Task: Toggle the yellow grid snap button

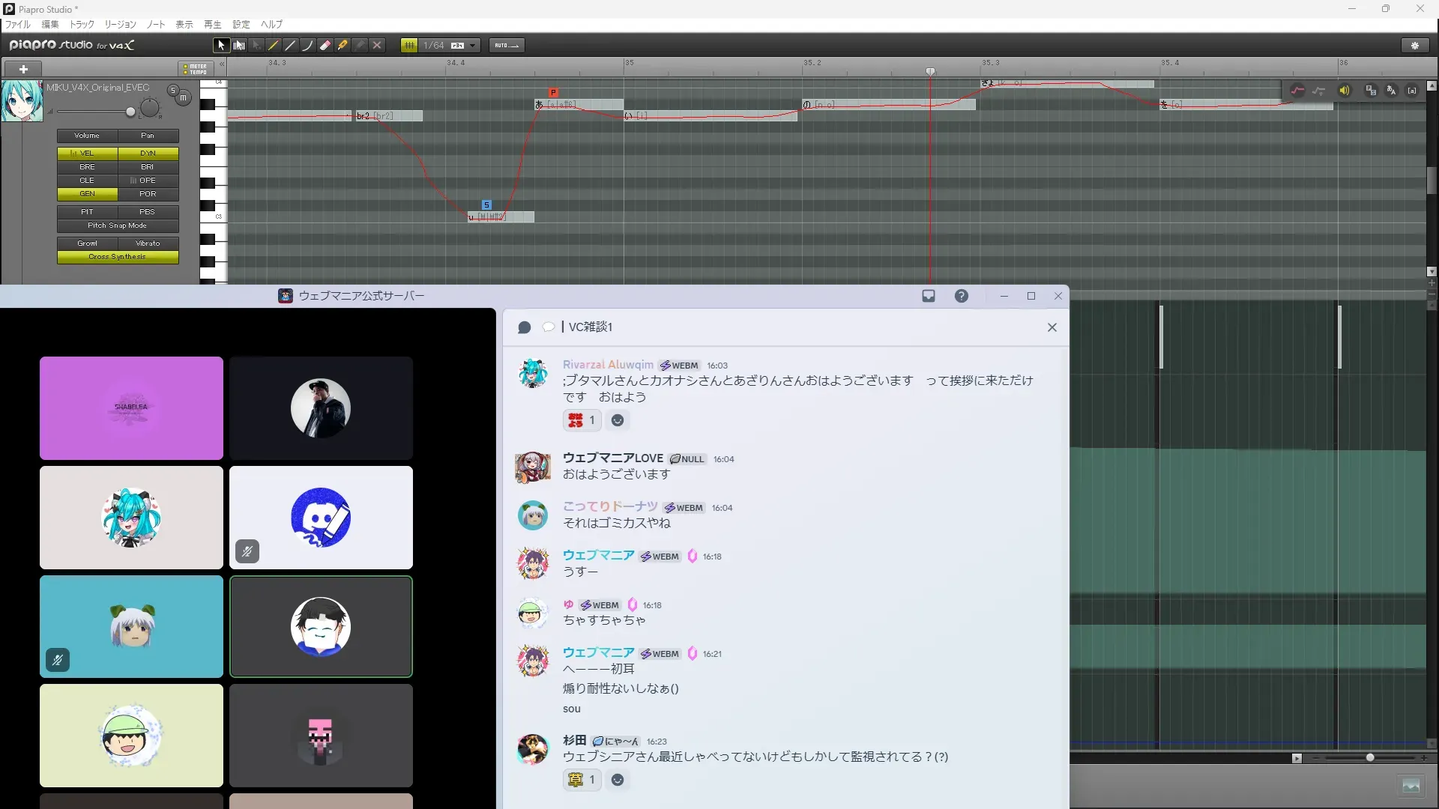Action: tap(409, 46)
